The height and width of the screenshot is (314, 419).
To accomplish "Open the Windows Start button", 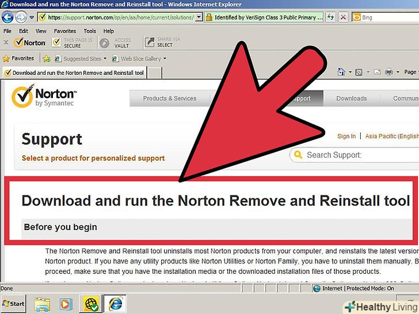I will (13, 304).
